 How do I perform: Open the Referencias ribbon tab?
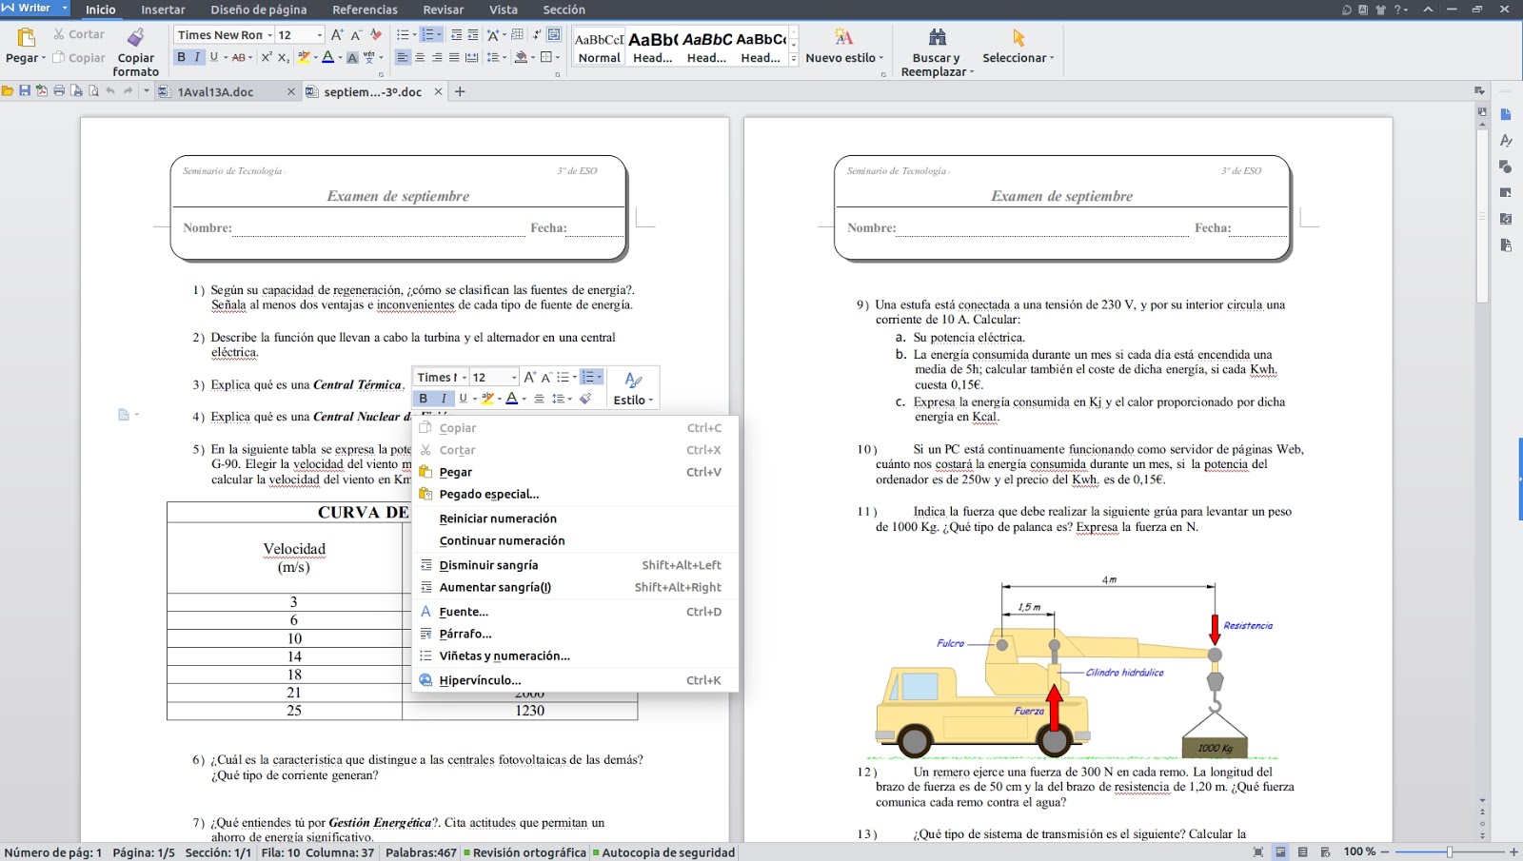[365, 10]
